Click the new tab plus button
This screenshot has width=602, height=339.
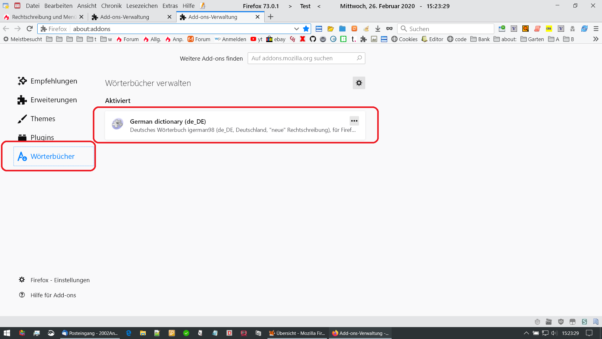[271, 17]
